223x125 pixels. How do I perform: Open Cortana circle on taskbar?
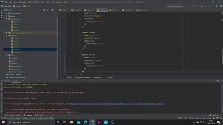tap(58, 122)
